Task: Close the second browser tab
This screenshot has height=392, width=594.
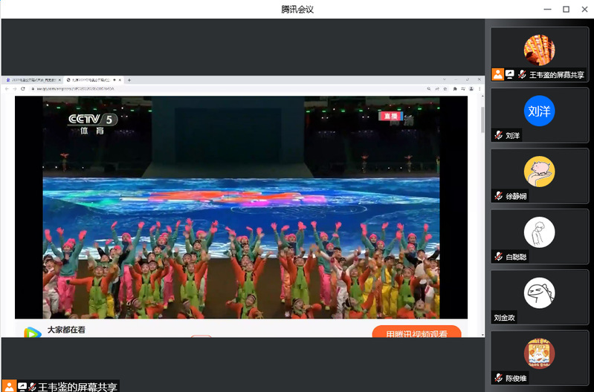Action: point(120,80)
